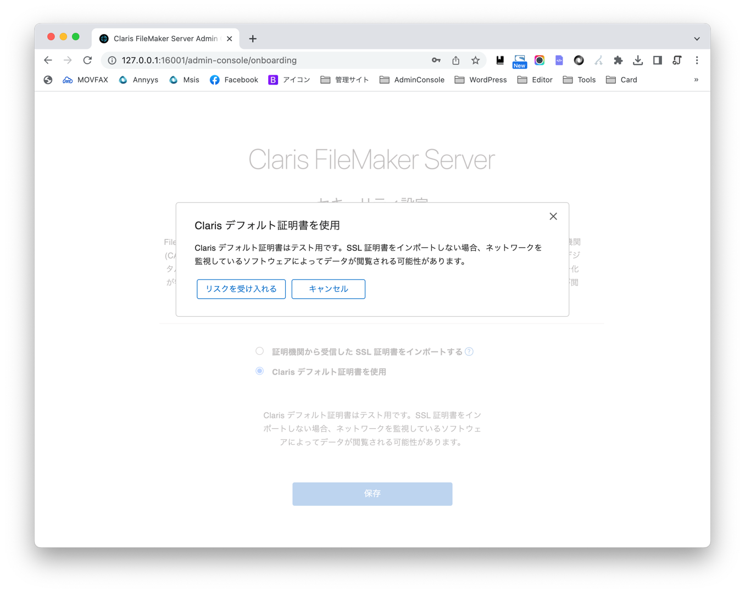Select the Claris FileMaker Server Admin tab

(x=165, y=38)
